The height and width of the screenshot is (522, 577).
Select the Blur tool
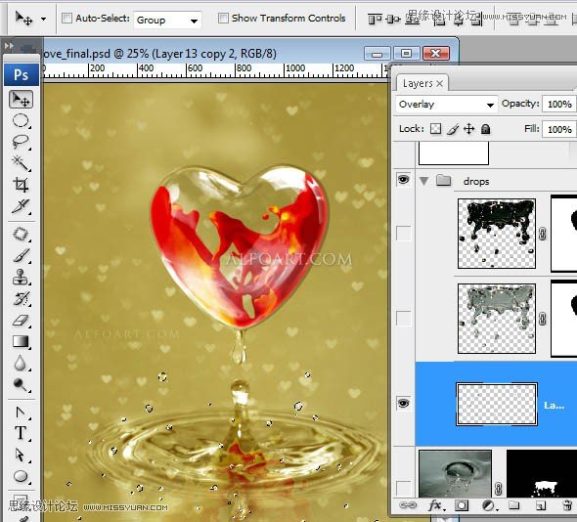(21, 363)
